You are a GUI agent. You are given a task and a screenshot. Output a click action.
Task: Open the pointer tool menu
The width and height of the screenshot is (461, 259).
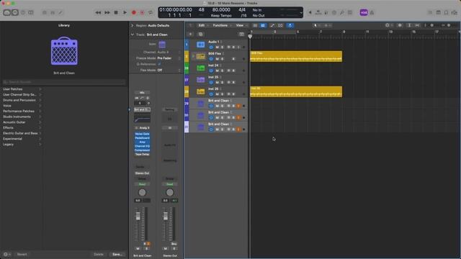(x=316, y=26)
